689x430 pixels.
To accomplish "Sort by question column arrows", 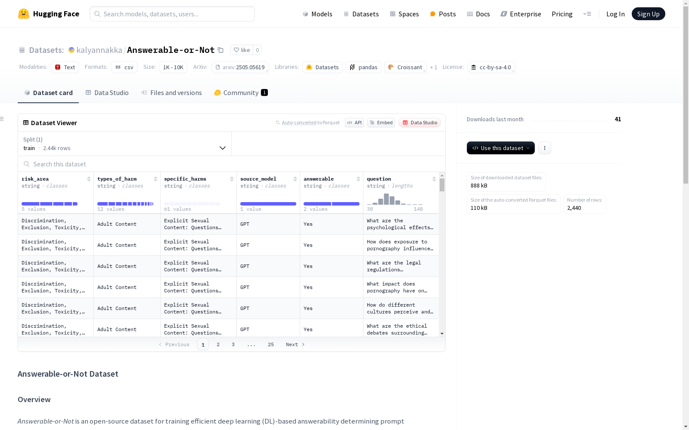I will [x=434, y=179].
